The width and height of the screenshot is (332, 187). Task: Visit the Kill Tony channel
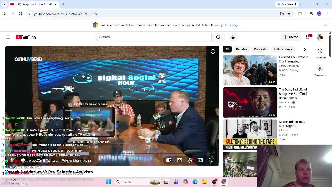[x=284, y=130]
